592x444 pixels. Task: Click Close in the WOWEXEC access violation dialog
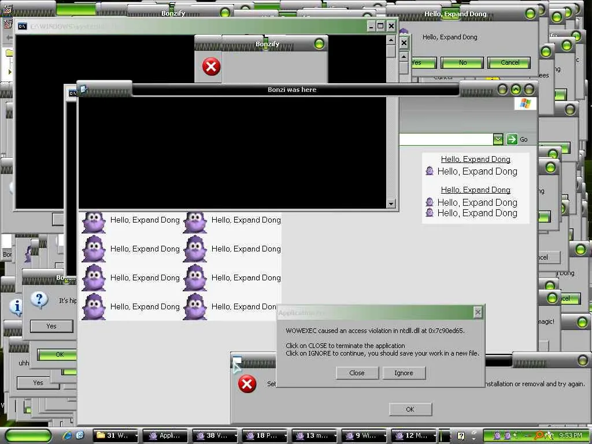pos(357,373)
